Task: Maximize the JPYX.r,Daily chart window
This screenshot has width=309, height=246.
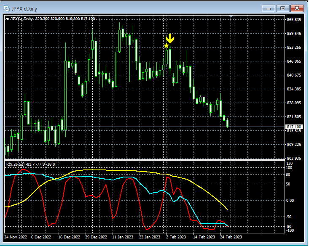Action: pyautogui.click(x=282, y=8)
